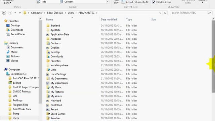Click the Forward navigation arrow
Image resolution: width=215 pixels, height=121 pixels.
[10, 13]
